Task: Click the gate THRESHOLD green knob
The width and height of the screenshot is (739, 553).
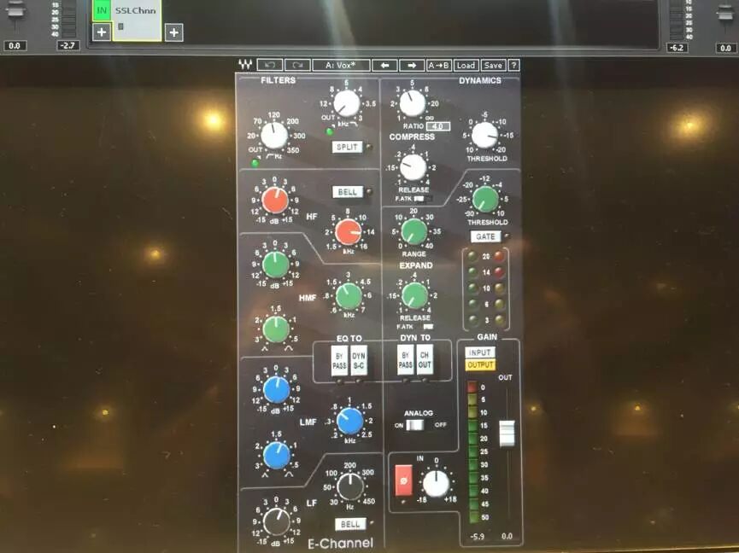Action: (485, 199)
